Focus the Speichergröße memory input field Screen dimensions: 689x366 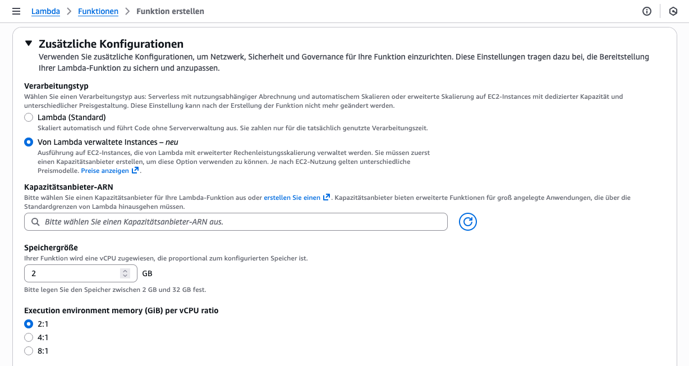pos(73,273)
